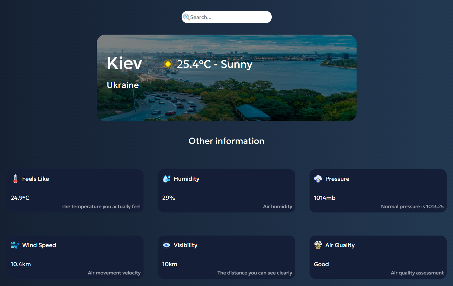
Task: Click the 10.4km wind value
Action: pyautogui.click(x=20, y=264)
